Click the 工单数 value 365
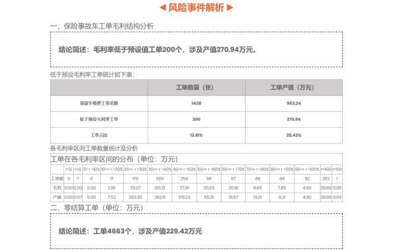400x250 pixels. click(x=159, y=178)
